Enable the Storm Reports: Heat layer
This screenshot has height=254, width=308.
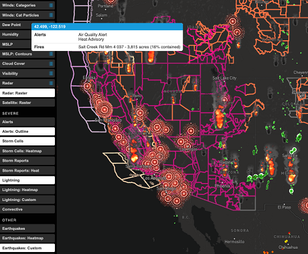pos(27,171)
